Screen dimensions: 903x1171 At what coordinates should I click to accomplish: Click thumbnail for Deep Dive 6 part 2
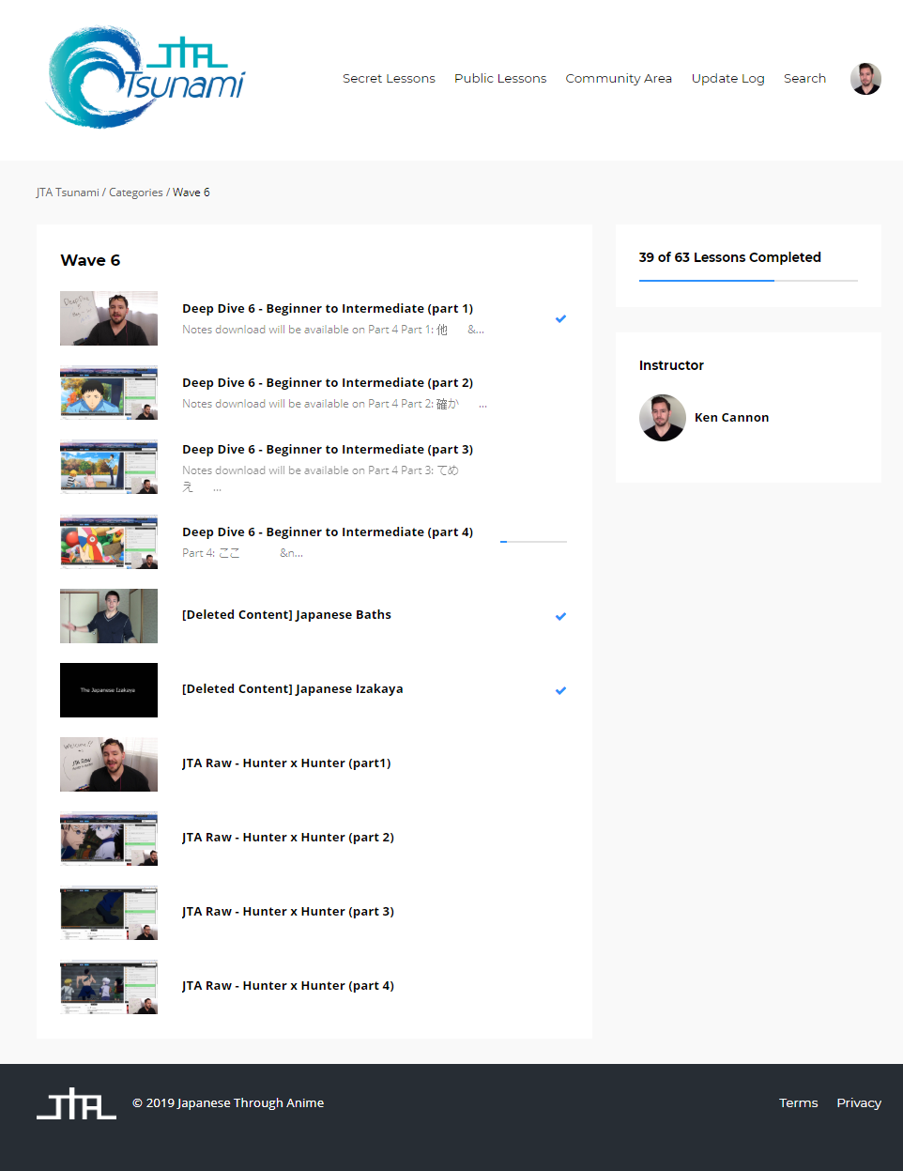click(109, 393)
